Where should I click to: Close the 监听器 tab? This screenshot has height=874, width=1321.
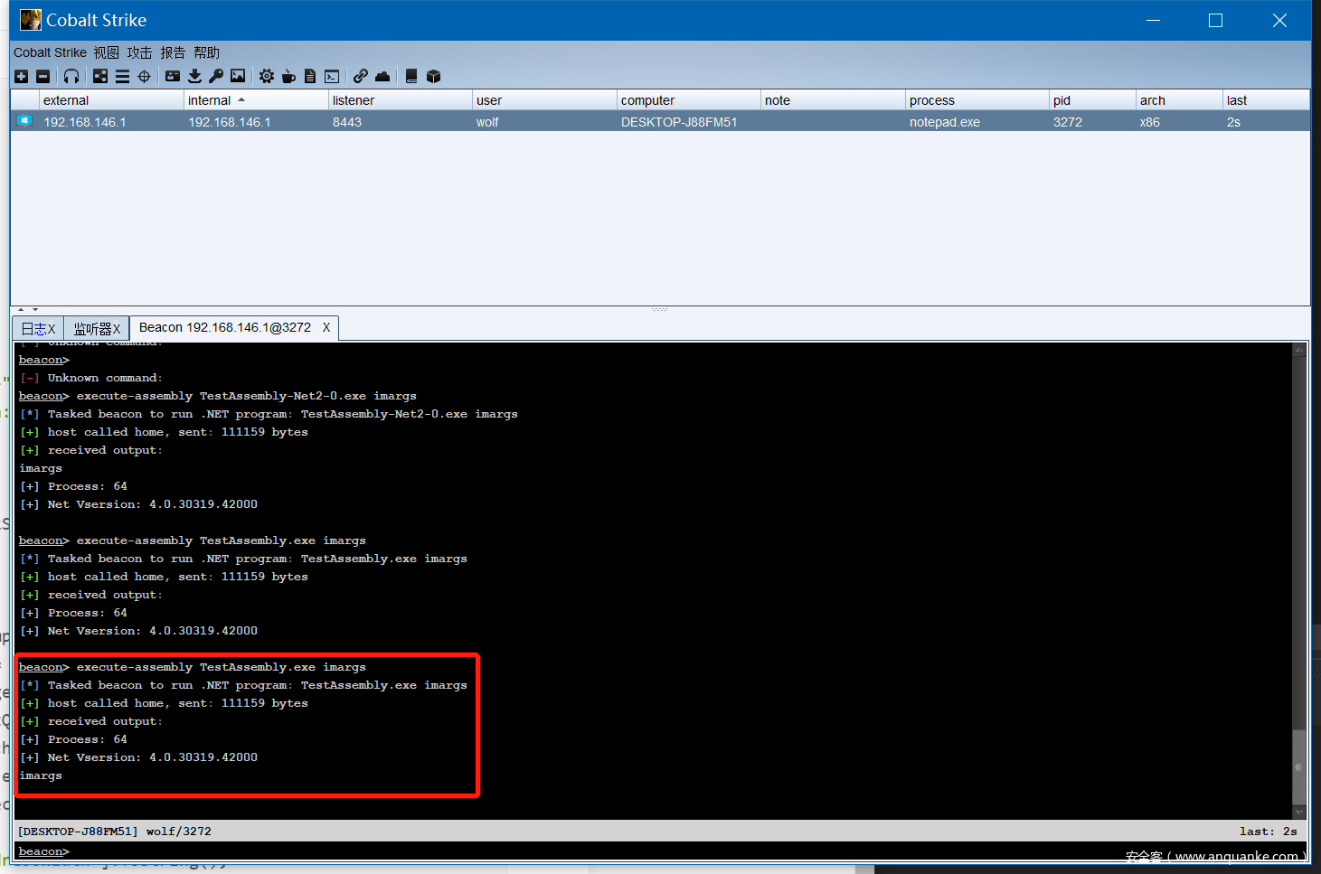pos(117,329)
